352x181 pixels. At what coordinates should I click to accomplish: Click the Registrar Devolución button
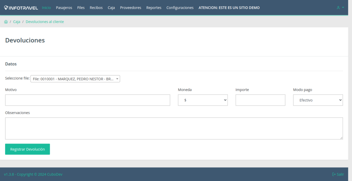click(27, 149)
